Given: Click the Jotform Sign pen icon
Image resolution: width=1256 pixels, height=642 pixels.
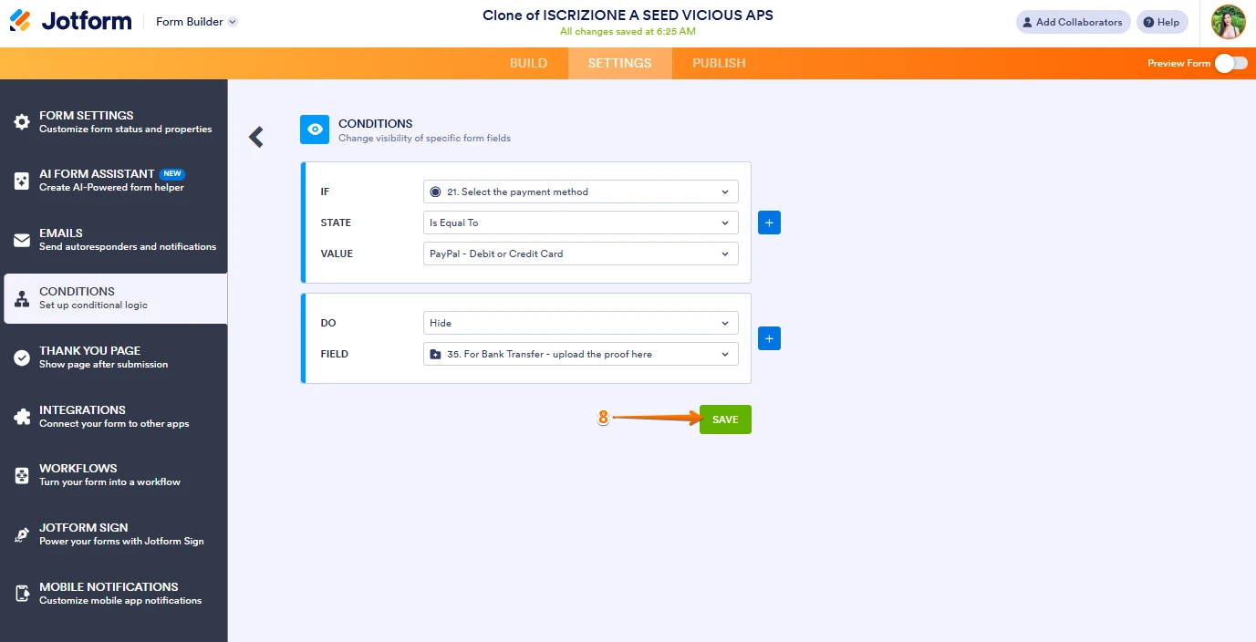Looking at the screenshot, I should point(22,534).
